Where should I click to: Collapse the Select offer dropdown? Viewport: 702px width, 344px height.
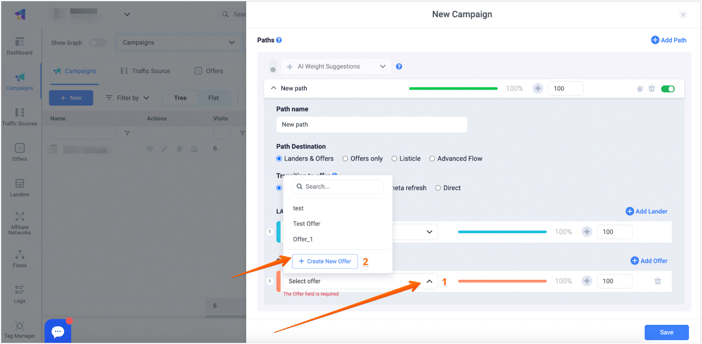click(429, 281)
